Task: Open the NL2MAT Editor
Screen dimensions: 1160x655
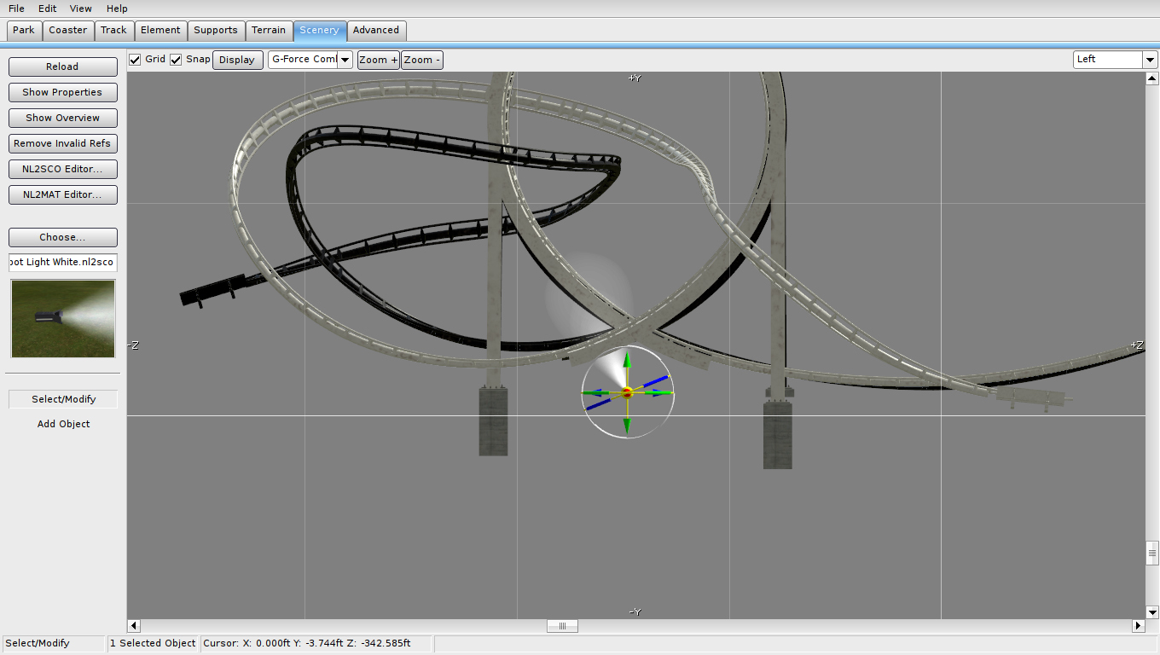Action: point(63,194)
